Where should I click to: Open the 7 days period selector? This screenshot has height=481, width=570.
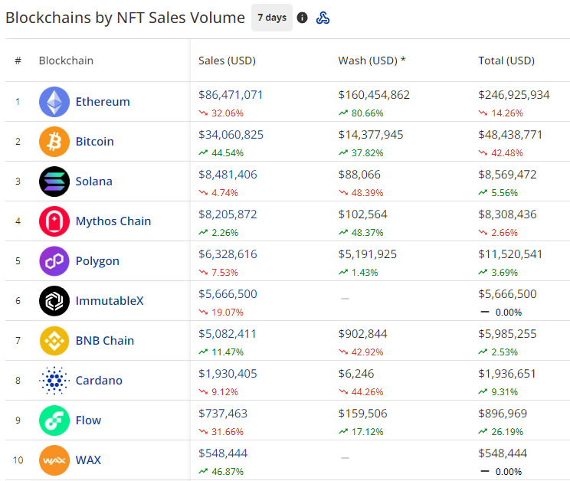point(271,18)
